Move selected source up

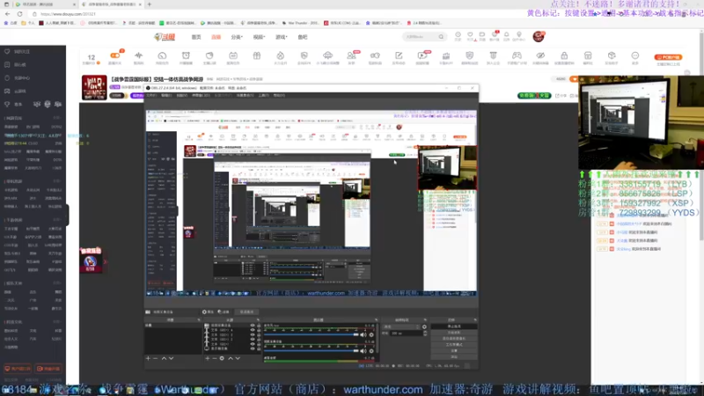[231, 358]
